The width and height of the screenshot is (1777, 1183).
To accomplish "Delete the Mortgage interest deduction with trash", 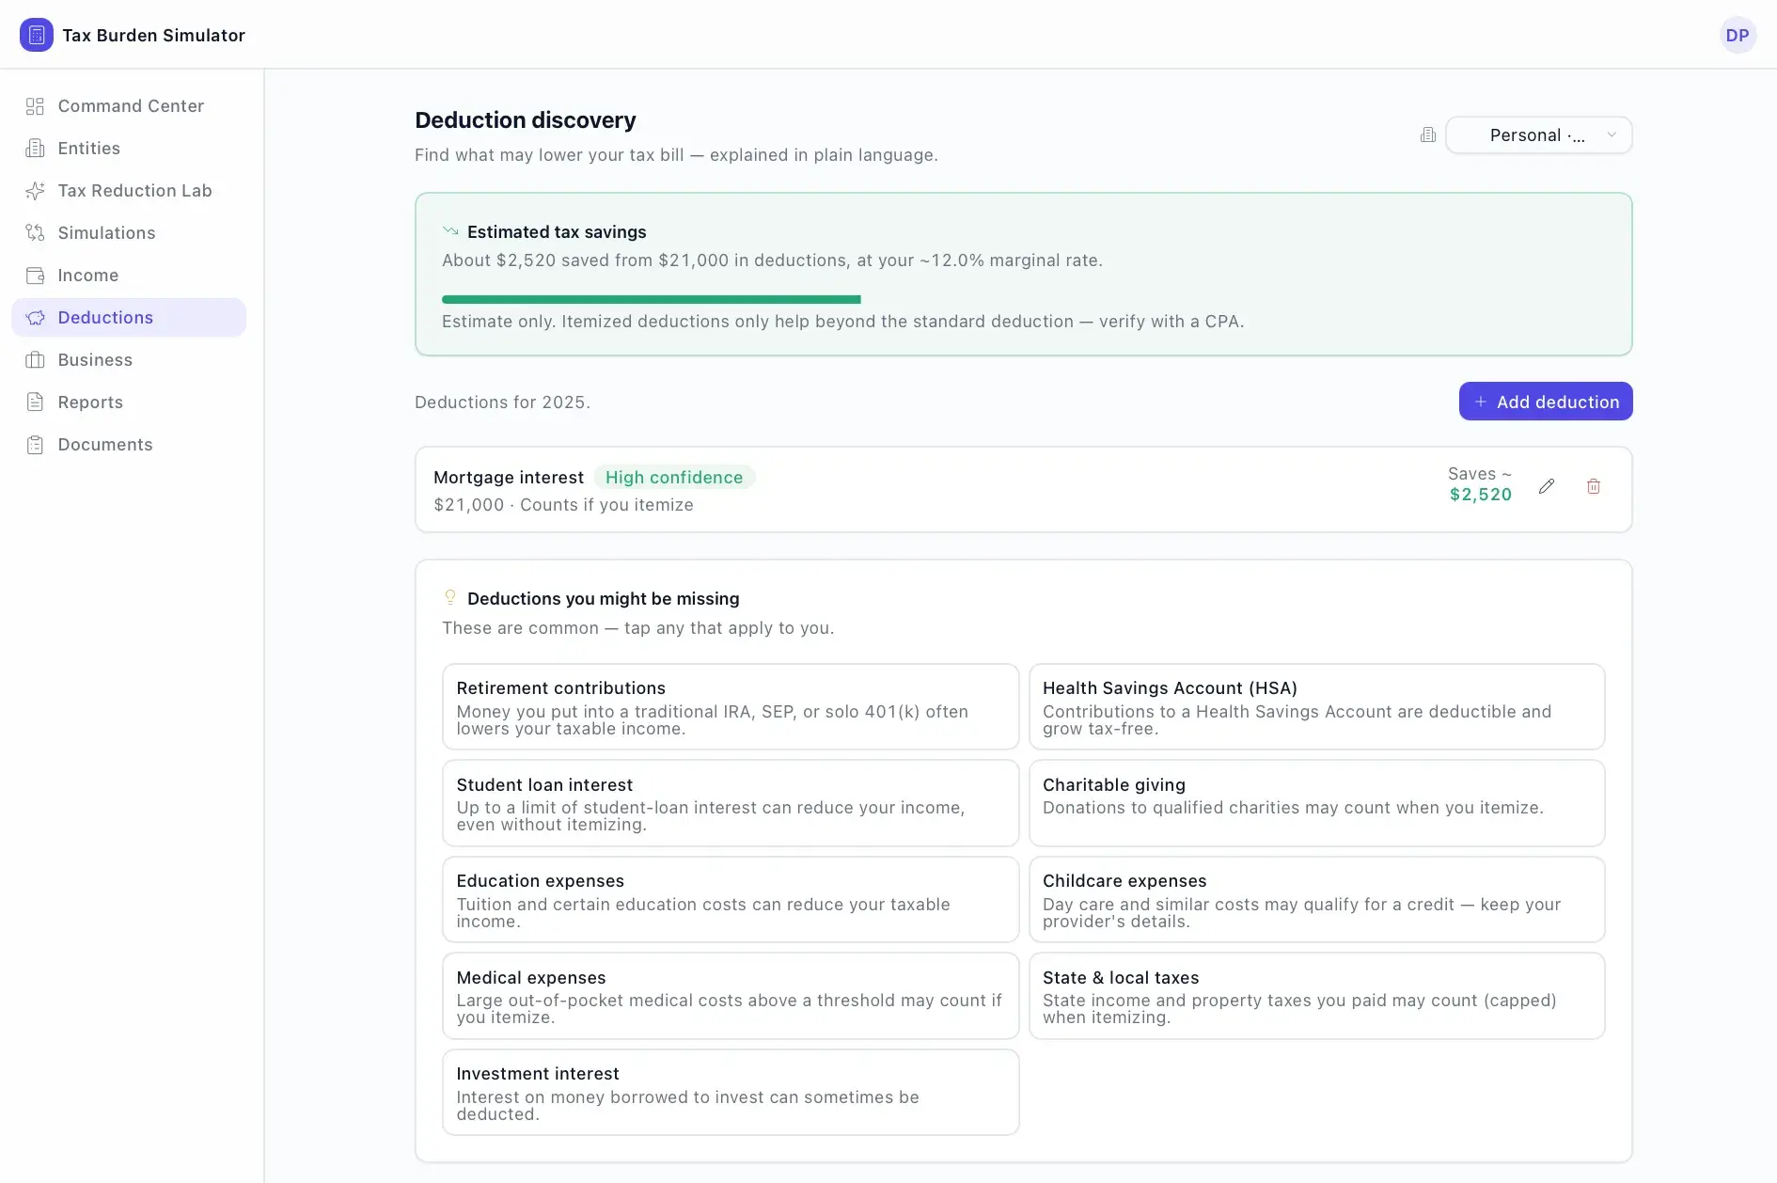I will (1594, 486).
